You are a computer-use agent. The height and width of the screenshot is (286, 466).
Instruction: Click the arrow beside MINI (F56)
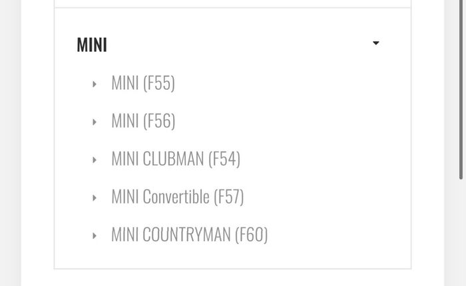coord(95,122)
